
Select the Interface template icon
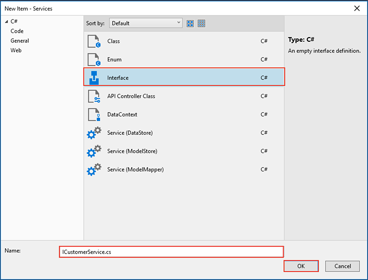94,78
